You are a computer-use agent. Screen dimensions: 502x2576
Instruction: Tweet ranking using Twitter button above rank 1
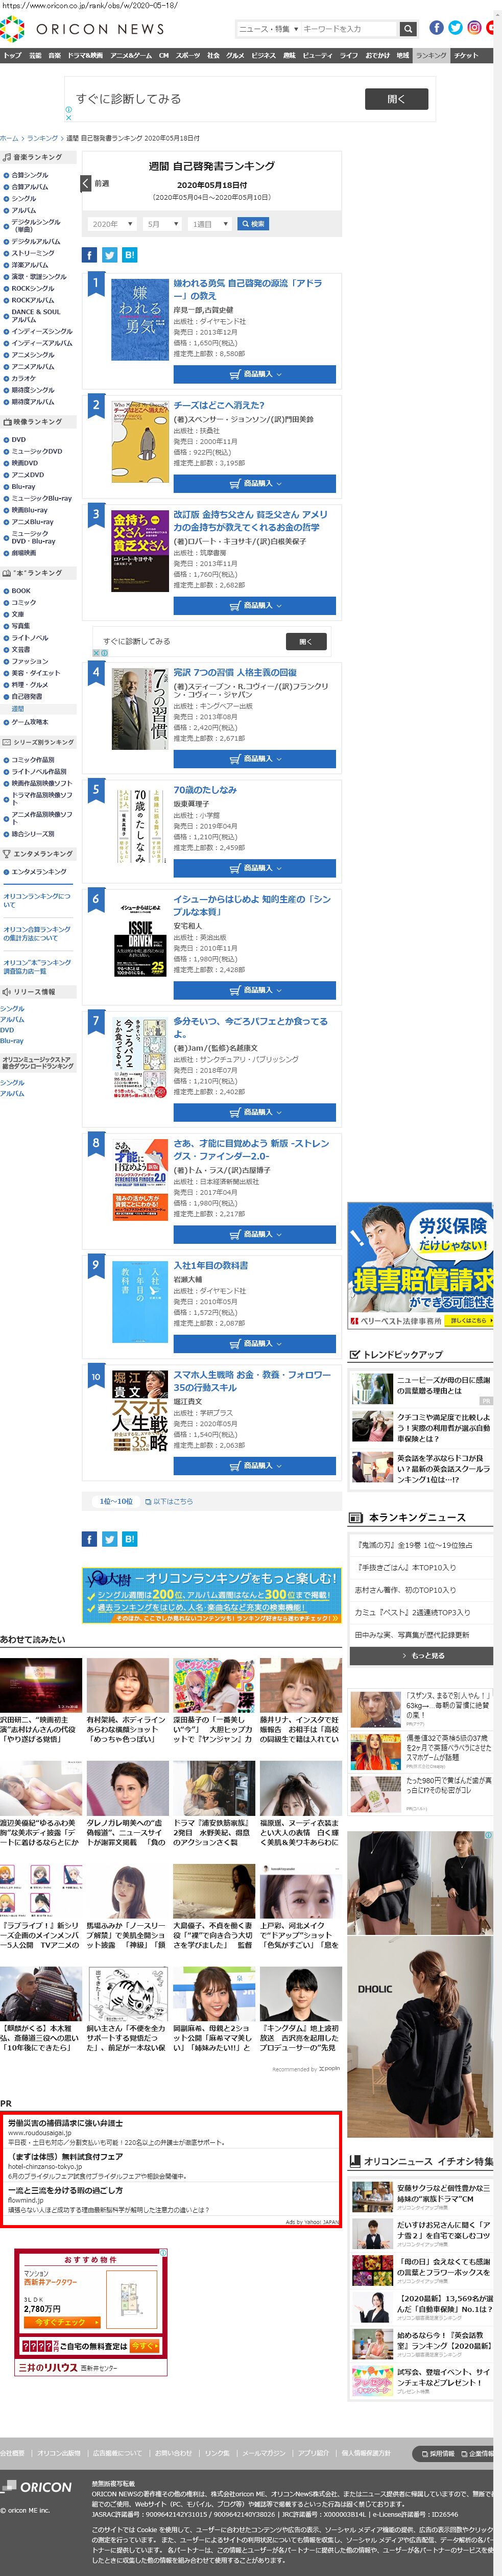tap(110, 255)
